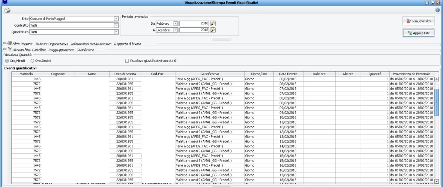
Task: Click the database icon next to Filtri: Persona
Action: (9, 43)
